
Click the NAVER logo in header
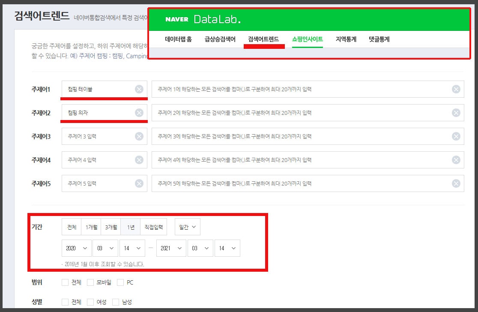(x=177, y=19)
